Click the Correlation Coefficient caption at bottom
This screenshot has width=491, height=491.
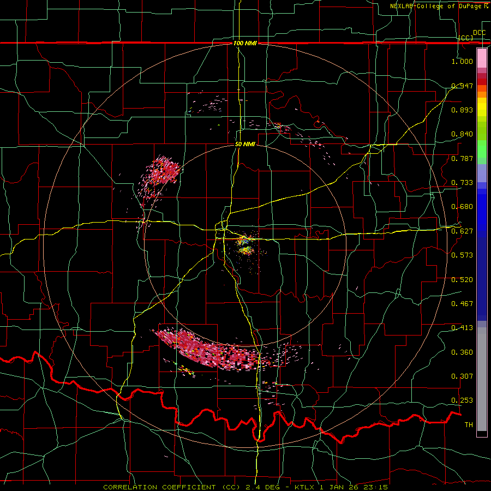click(245, 487)
